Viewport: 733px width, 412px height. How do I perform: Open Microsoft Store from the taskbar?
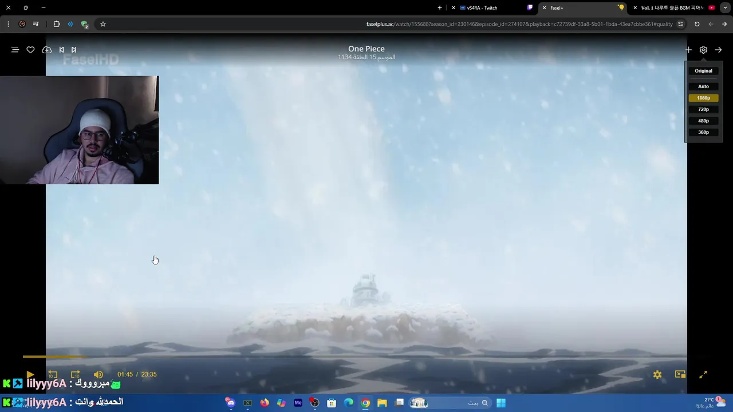tap(332, 403)
